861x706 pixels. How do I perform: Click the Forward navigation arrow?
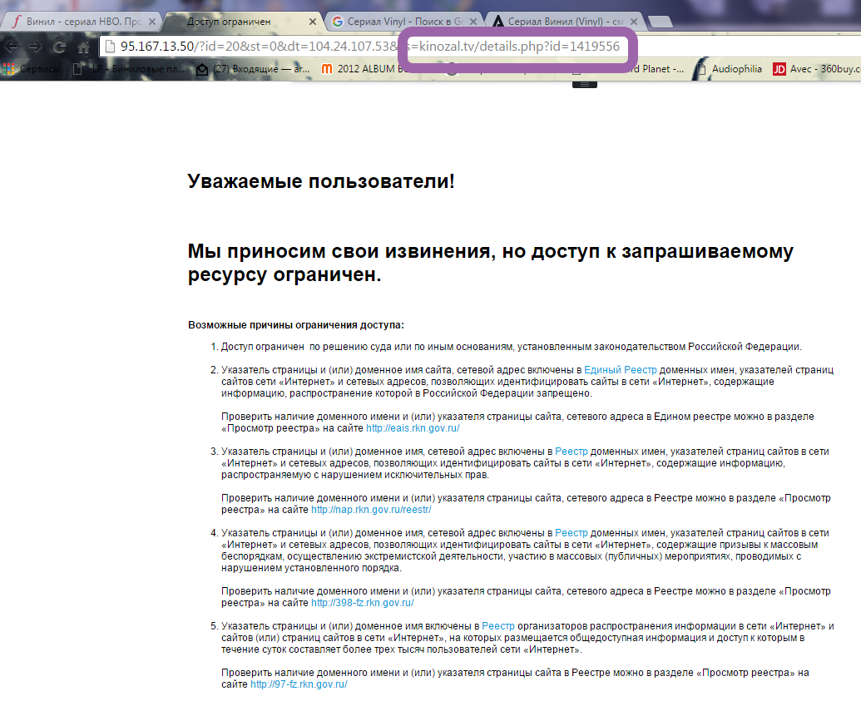click(35, 47)
